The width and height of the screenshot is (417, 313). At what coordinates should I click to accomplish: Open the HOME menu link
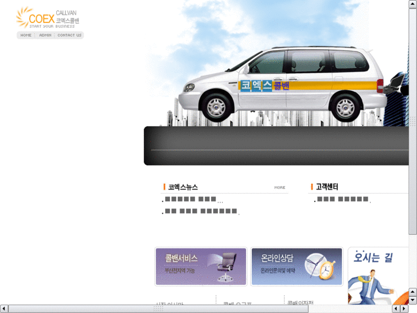(x=26, y=35)
